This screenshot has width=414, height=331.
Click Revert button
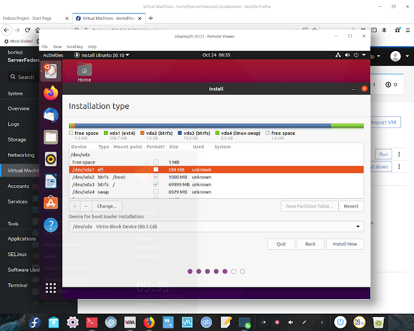click(x=351, y=206)
